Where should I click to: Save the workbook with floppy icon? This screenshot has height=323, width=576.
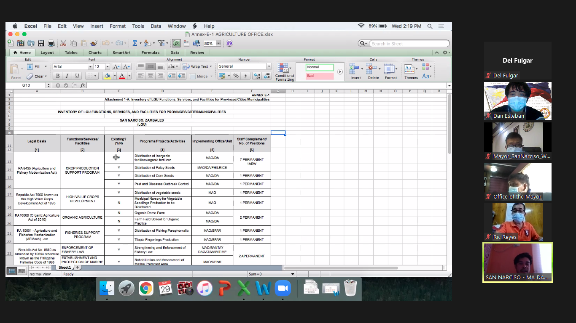coord(41,43)
